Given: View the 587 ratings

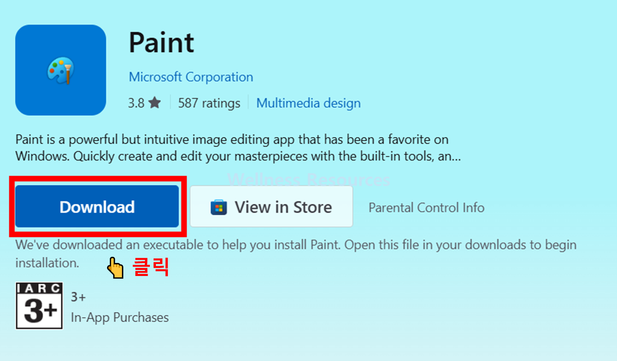Looking at the screenshot, I should pos(209,103).
